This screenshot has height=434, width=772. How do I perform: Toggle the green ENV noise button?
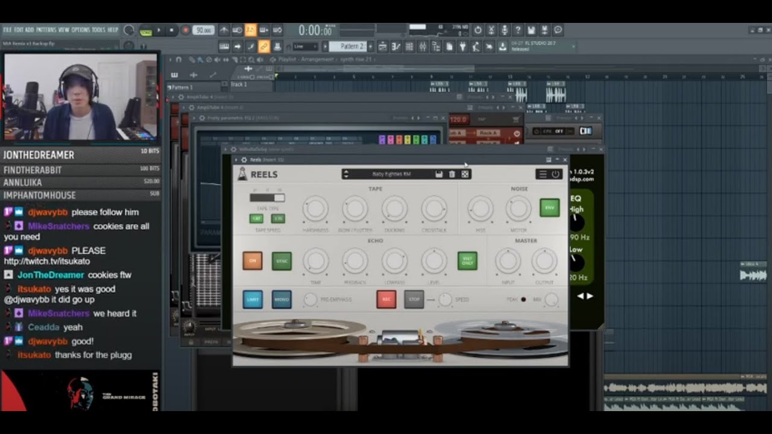pyautogui.click(x=549, y=208)
